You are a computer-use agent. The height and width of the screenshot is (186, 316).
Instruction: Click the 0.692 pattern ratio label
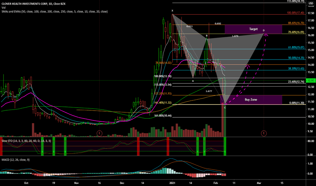[218, 24]
